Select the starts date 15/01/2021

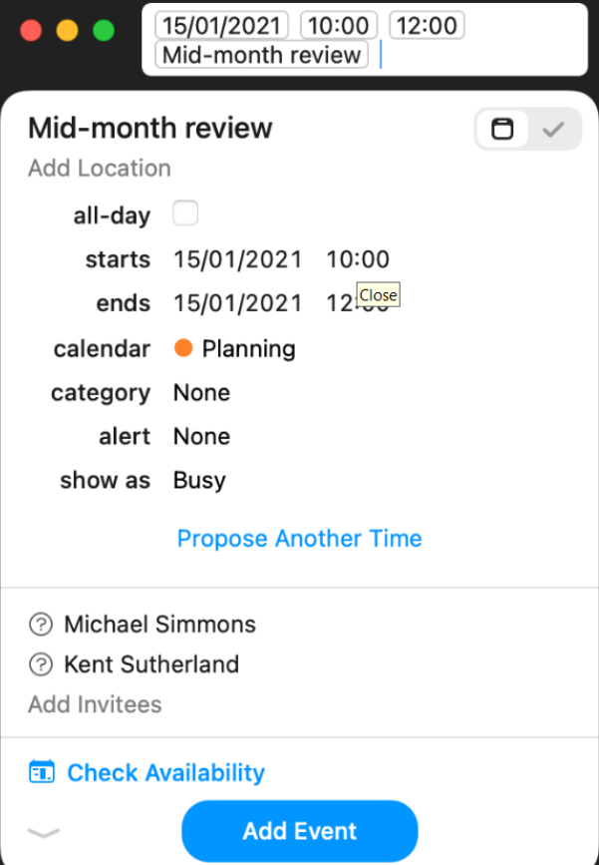point(237,258)
